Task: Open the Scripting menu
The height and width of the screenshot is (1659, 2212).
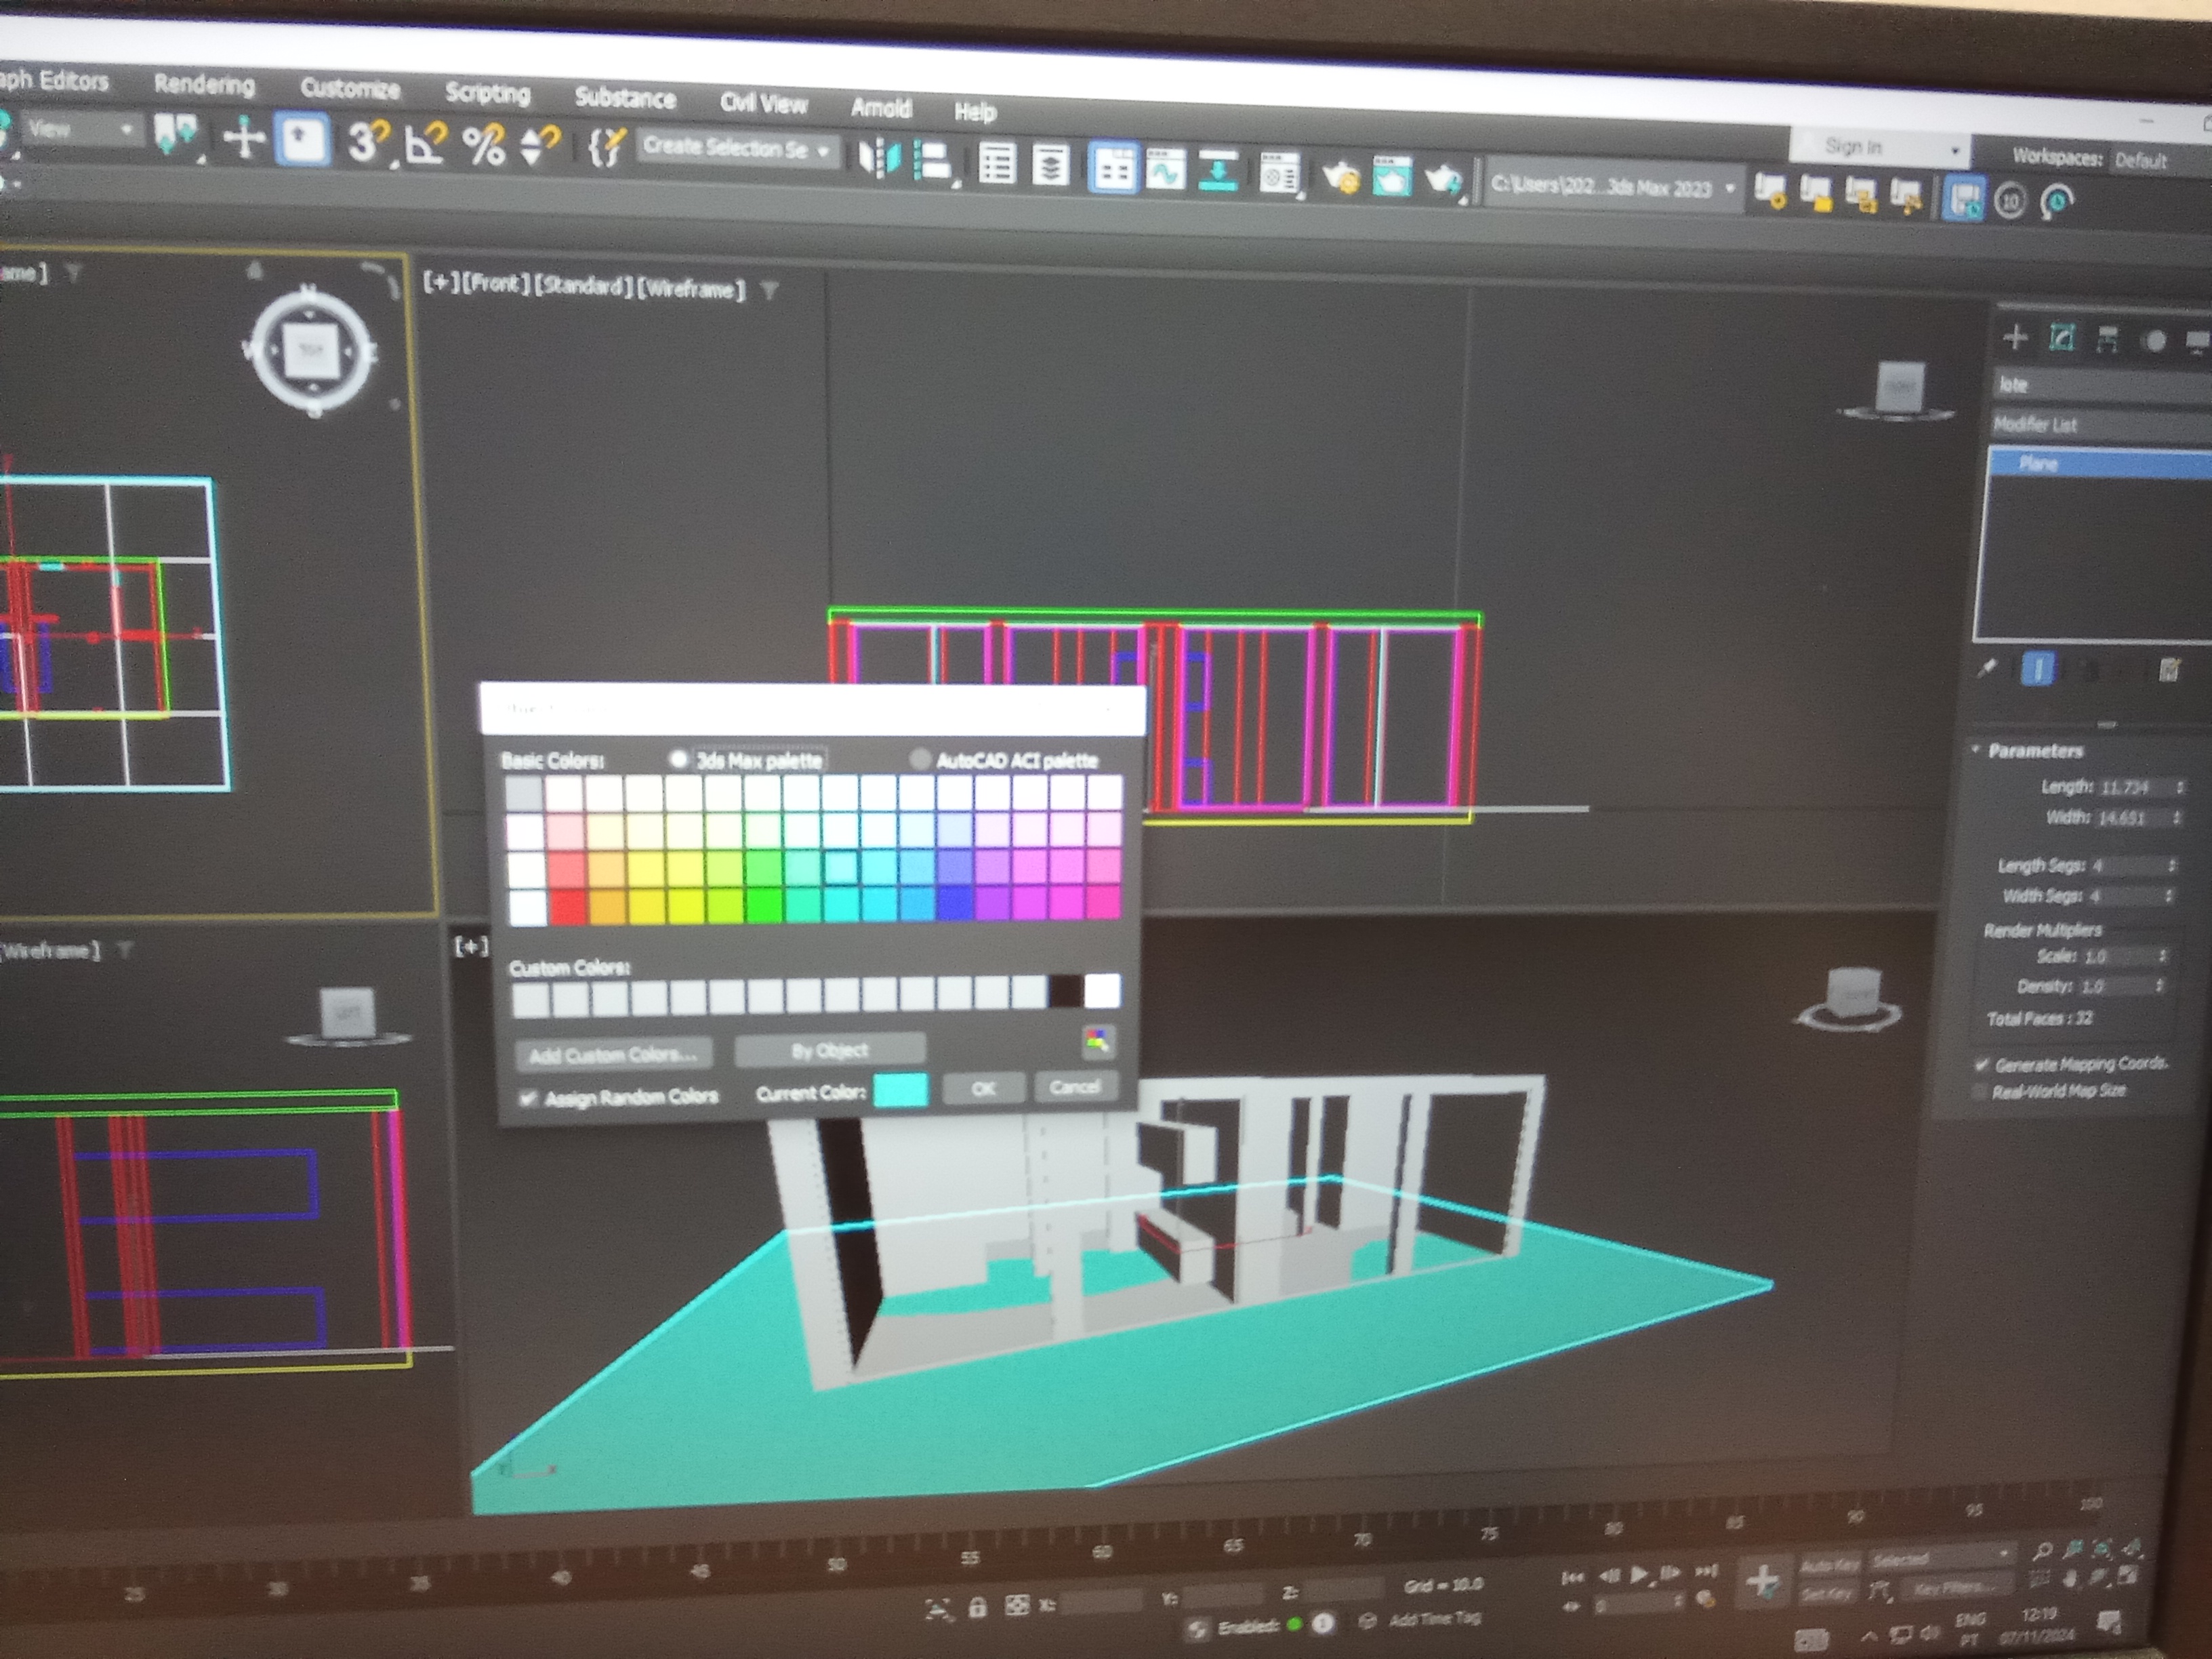Action: click(x=487, y=93)
